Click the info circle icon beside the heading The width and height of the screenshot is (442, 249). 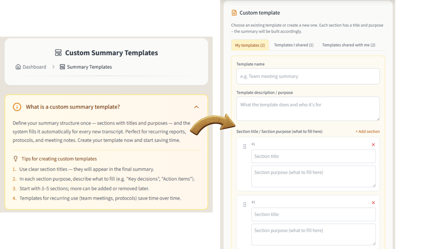(x=17, y=107)
